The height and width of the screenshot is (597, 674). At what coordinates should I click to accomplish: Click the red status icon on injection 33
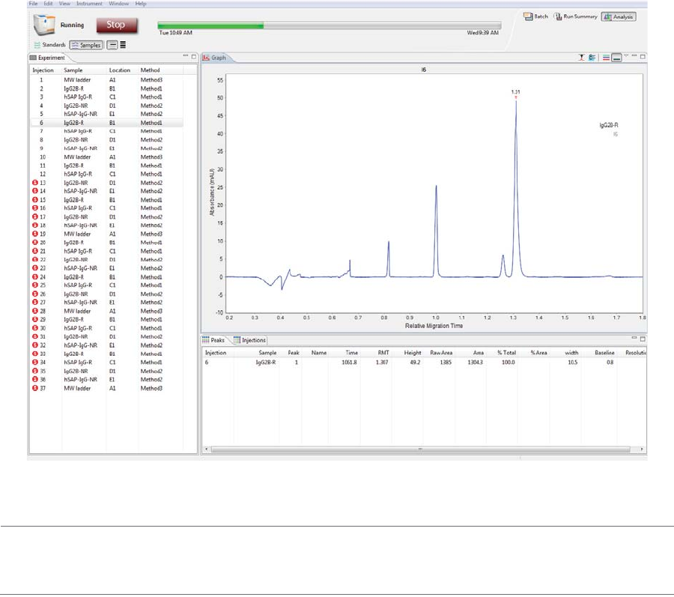pyautogui.click(x=35, y=354)
